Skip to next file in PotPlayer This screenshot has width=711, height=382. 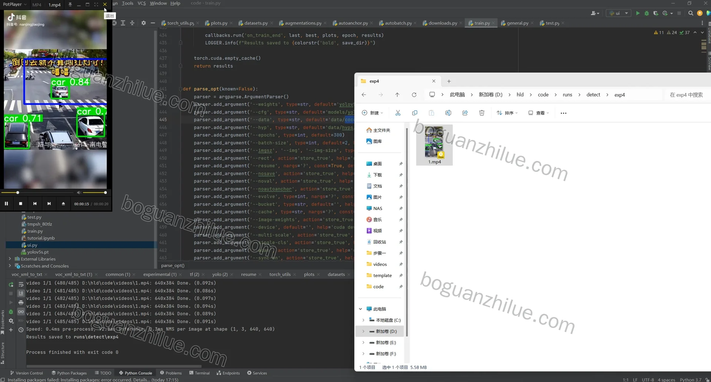(x=49, y=204)
